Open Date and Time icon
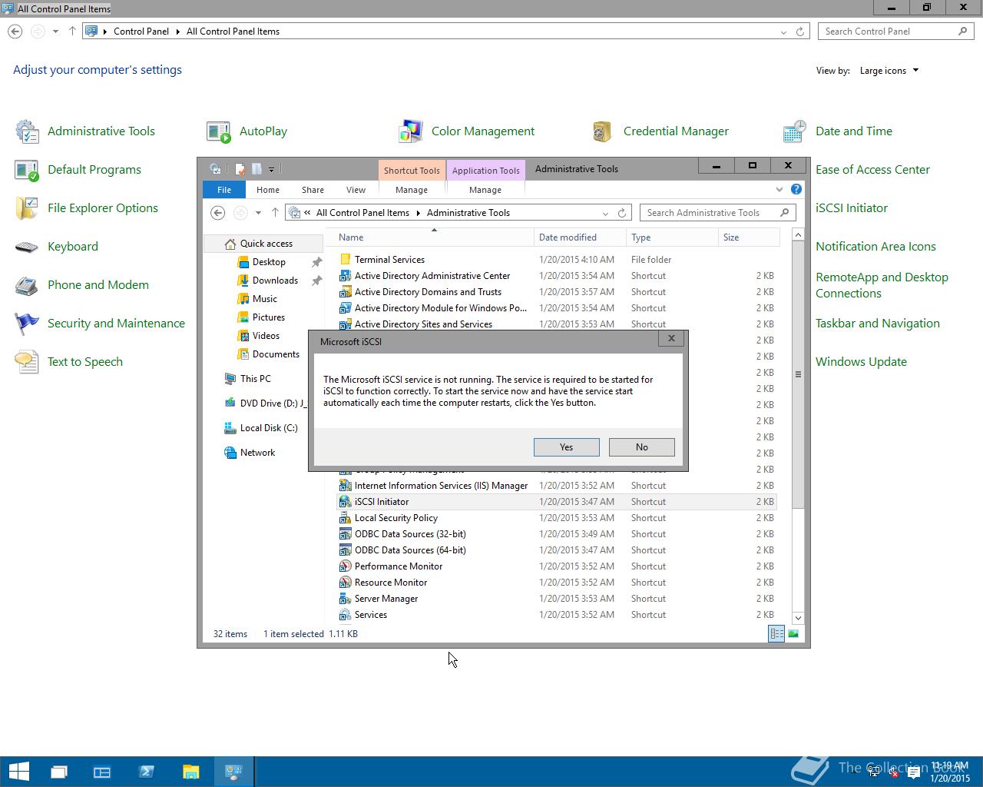This screenshot has height=787, width=983. click(x=795, y=131)
